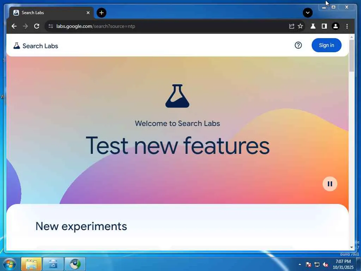Screen dimensions: 361x271
Task: Minimize the browser window
Action: [x=324, y=7]
